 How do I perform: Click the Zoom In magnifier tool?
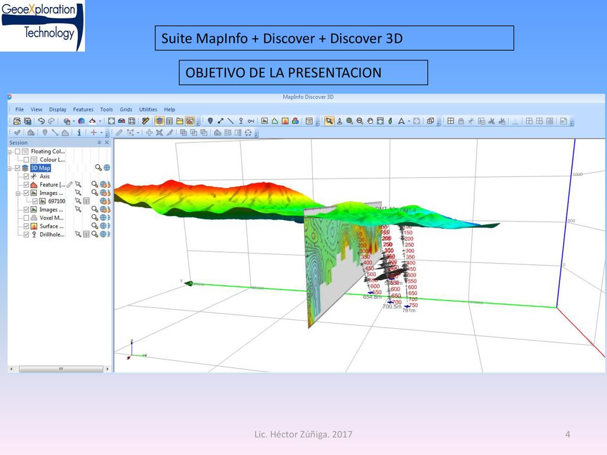350,121
